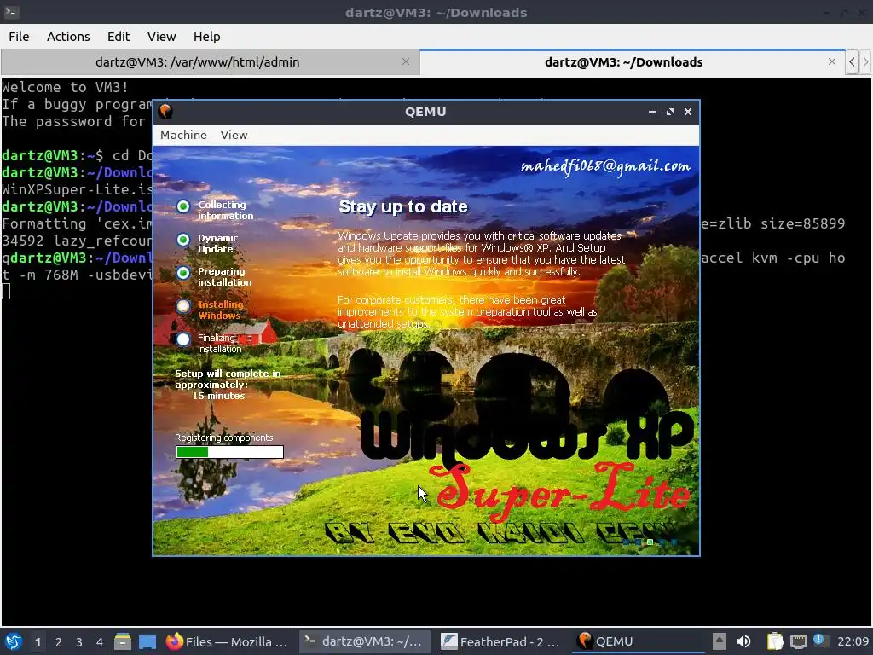
Task: Click the clock showing 22:09
Action: [x=853, y=641]
